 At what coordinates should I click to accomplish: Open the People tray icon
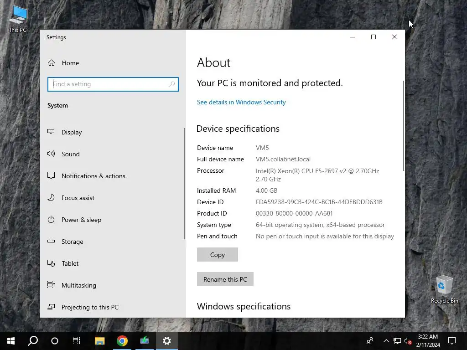click(370, 341)
